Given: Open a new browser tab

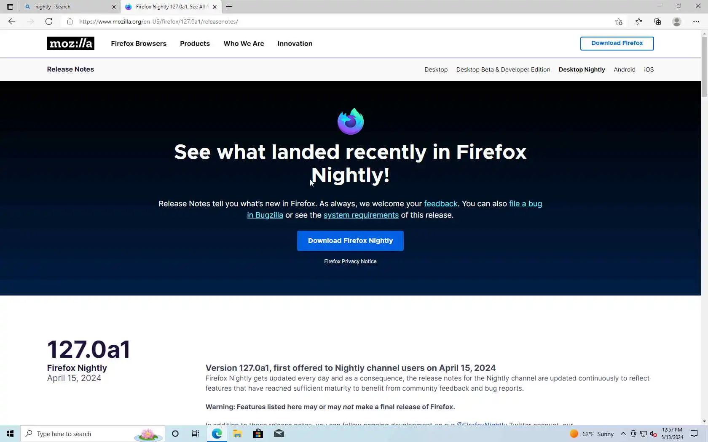Looking at the screenshot, I should [x=229, y=7].
